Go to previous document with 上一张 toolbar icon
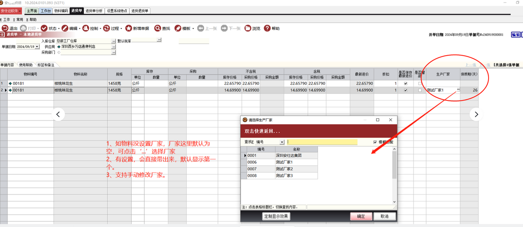Viewport: 523px width, 227px height. 200,28
